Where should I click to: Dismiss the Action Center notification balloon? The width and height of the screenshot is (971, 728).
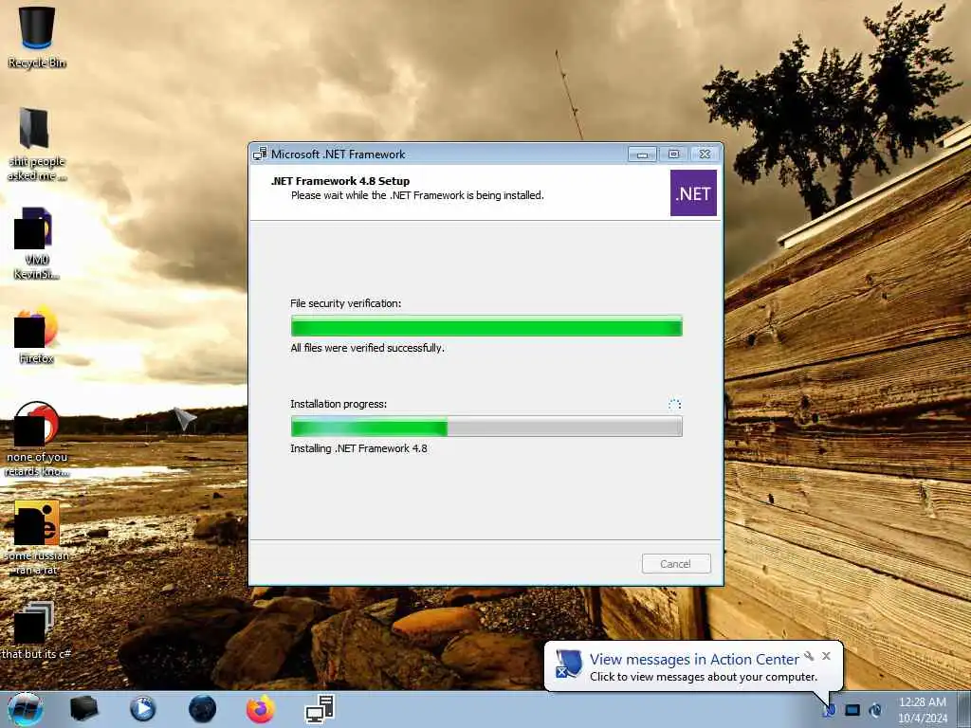point(826,656)
